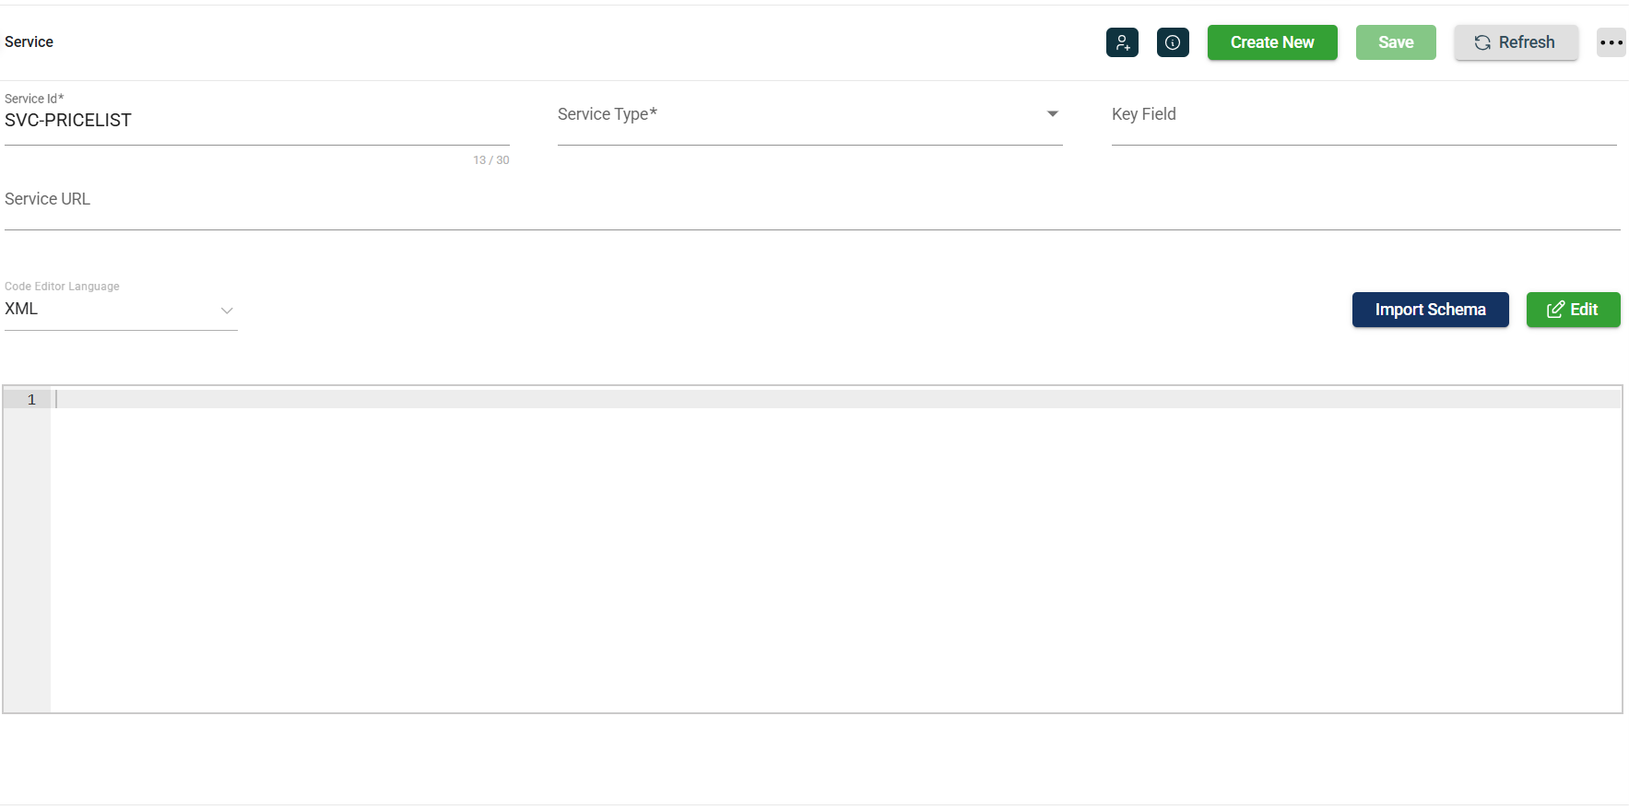Image resolution: width=1629 pixels, height=810 pixels.
Task: Click the circular arrows icon on Refresh
Action: point(1482,42)
